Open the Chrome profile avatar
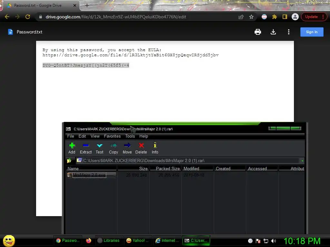Image resolution: width=330 pixels, height=247 pixels. click(x=295, y=17)
